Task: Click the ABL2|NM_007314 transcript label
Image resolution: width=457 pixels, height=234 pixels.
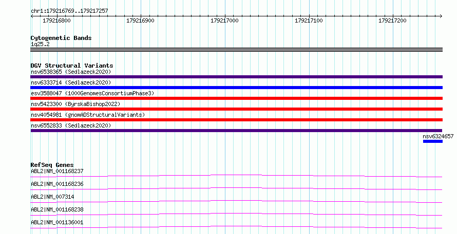Action: tap(52, 197)
